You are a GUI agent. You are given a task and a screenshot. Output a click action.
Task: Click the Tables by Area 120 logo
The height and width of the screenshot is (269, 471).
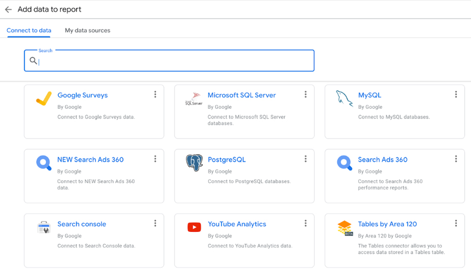pyautogui.click(x=345, y=228)
